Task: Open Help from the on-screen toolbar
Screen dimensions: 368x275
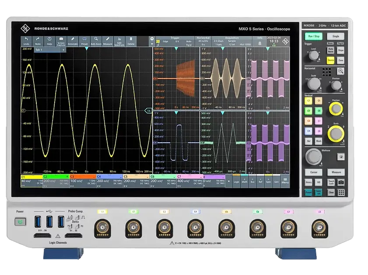Action: (49, 41)
